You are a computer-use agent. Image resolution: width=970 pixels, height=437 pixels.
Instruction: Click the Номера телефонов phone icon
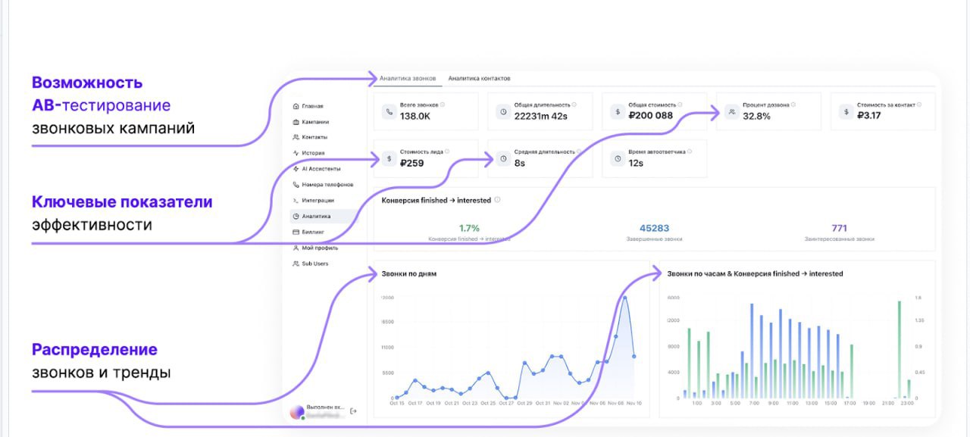pos(296,185)
